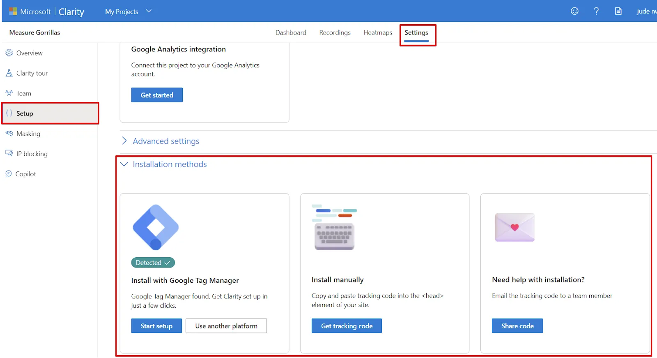The height and width of the screenshot is (358, 657).
Task: Click the My Projects label in header
Action: coord(122,12)
